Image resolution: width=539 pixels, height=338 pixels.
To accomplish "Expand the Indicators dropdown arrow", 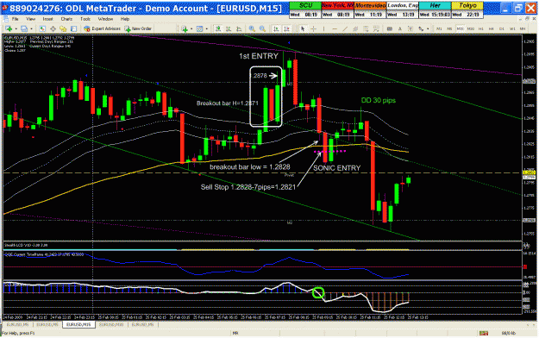I will pyautogui.click(x=191, y=28).
